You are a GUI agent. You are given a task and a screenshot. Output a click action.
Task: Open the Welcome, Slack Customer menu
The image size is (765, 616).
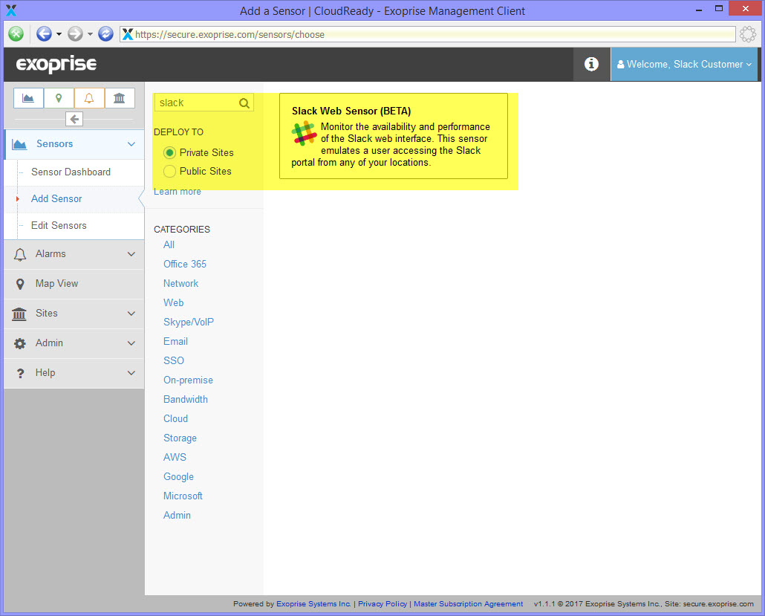tap(684, 64)
